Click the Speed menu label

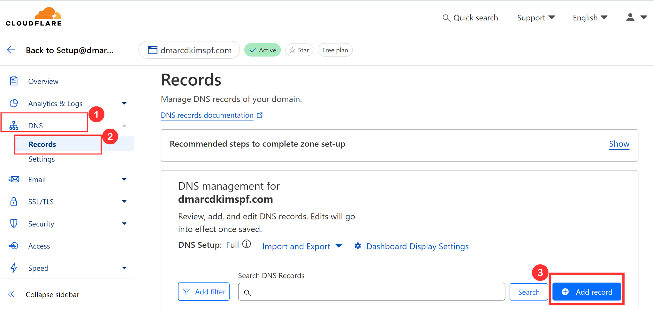[38, 268]
